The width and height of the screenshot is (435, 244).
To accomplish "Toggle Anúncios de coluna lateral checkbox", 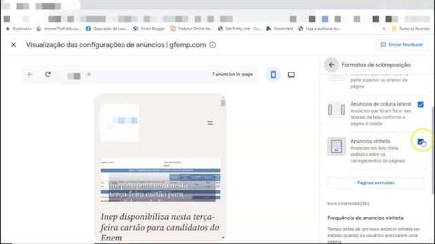I will click(421, 104).
